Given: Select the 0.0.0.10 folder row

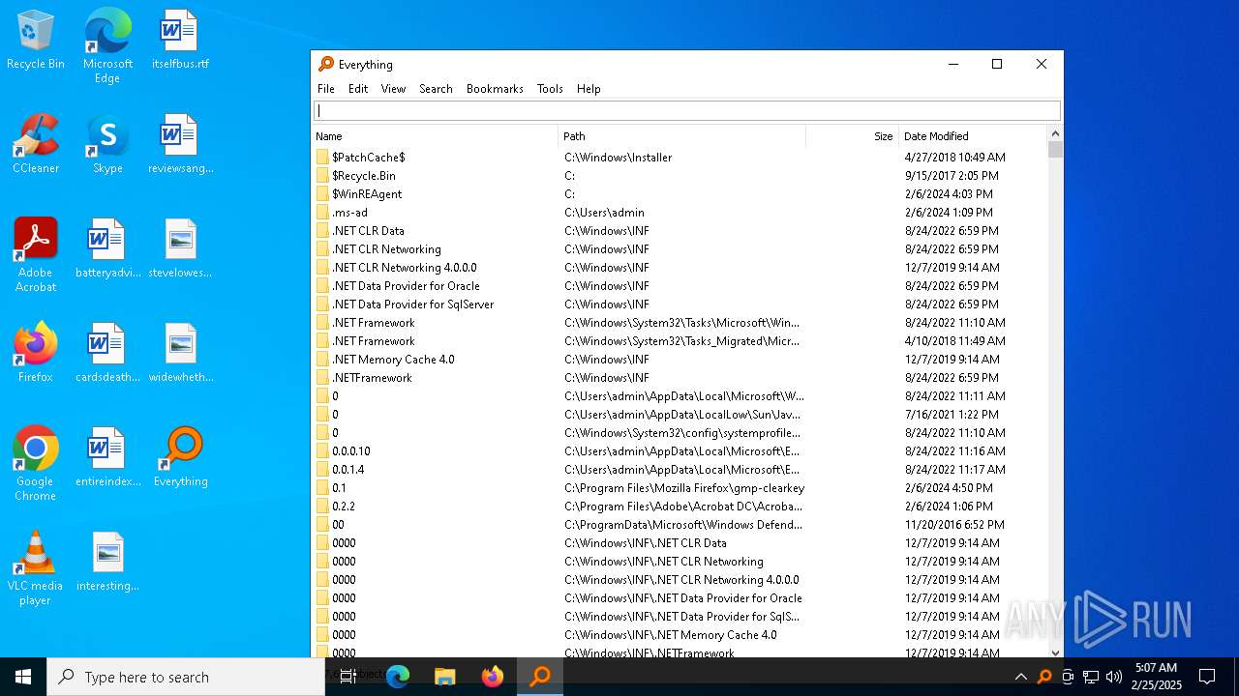Looking at the screenshot, I should 680,450.
